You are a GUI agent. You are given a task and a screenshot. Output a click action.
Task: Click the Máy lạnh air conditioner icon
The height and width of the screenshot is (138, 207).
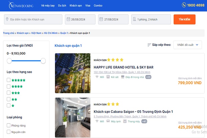pos(108,121)
